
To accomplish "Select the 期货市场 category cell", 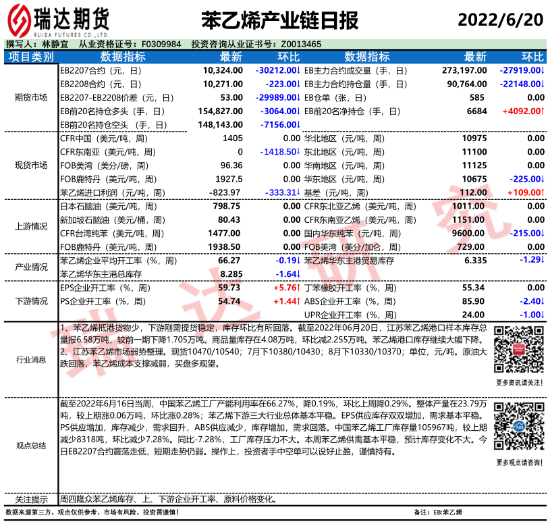I will click(31, 97).
